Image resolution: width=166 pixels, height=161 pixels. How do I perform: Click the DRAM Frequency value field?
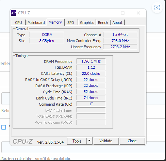[91, 61]
